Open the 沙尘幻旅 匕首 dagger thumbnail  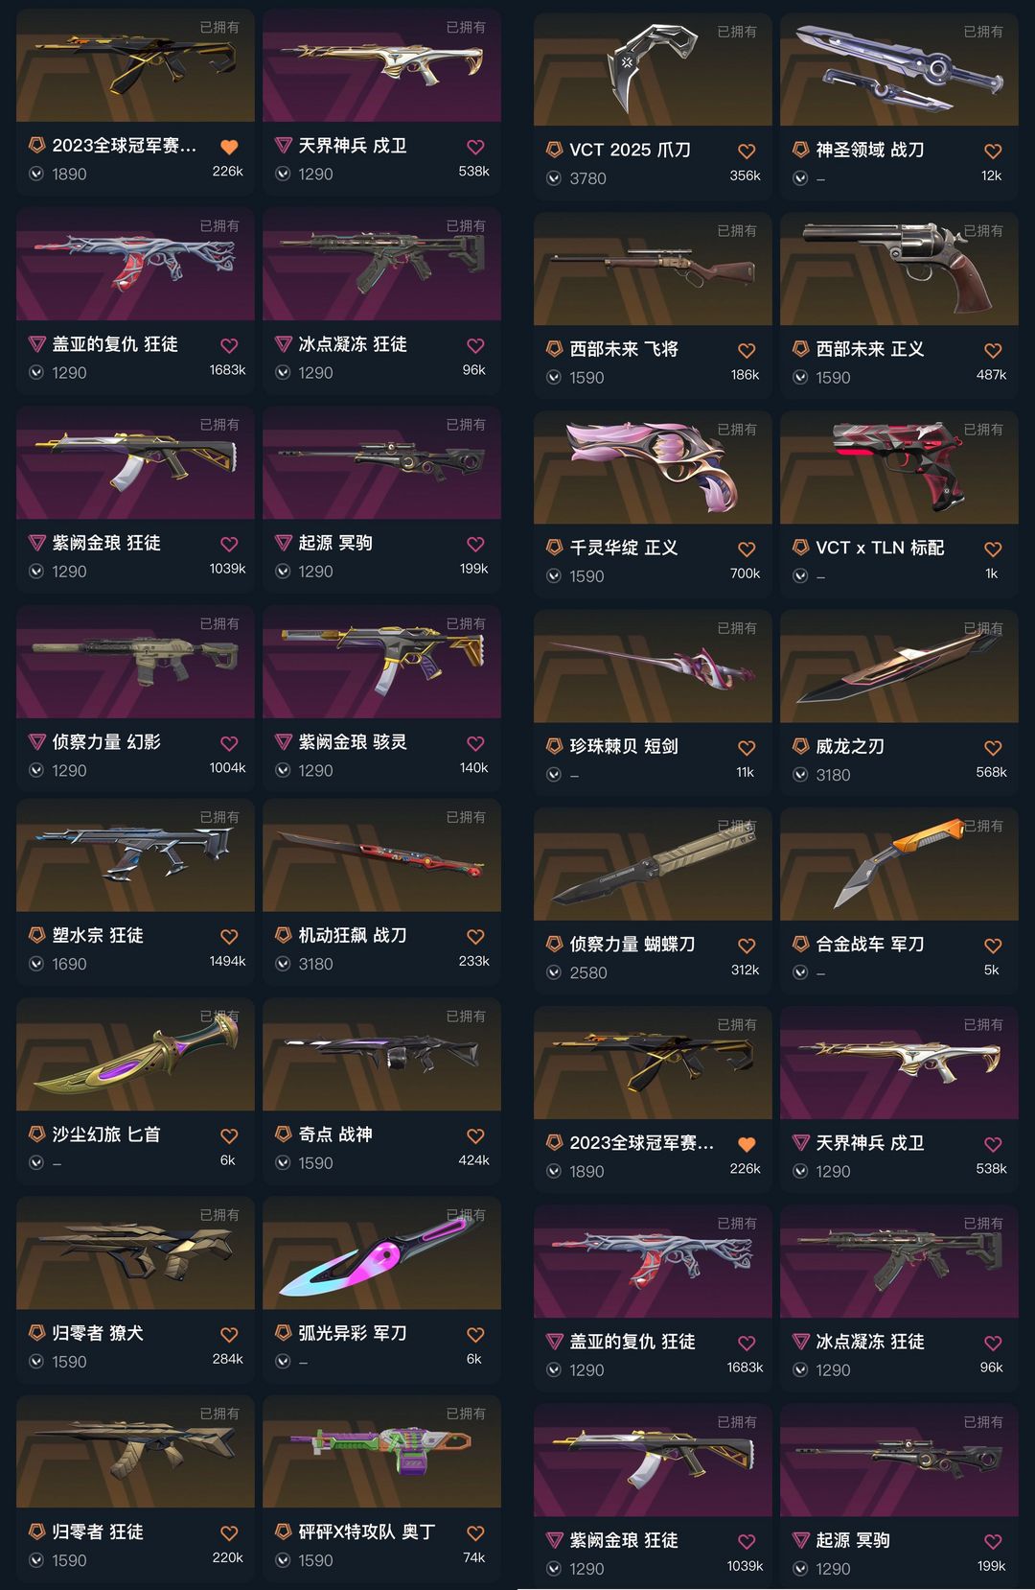pyautogui.click(x=135, y=1054)
